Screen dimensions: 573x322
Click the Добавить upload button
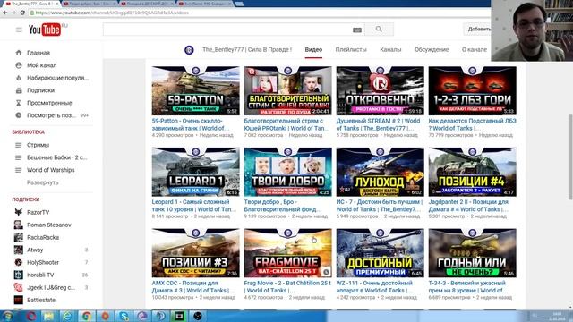click(477, 29)
